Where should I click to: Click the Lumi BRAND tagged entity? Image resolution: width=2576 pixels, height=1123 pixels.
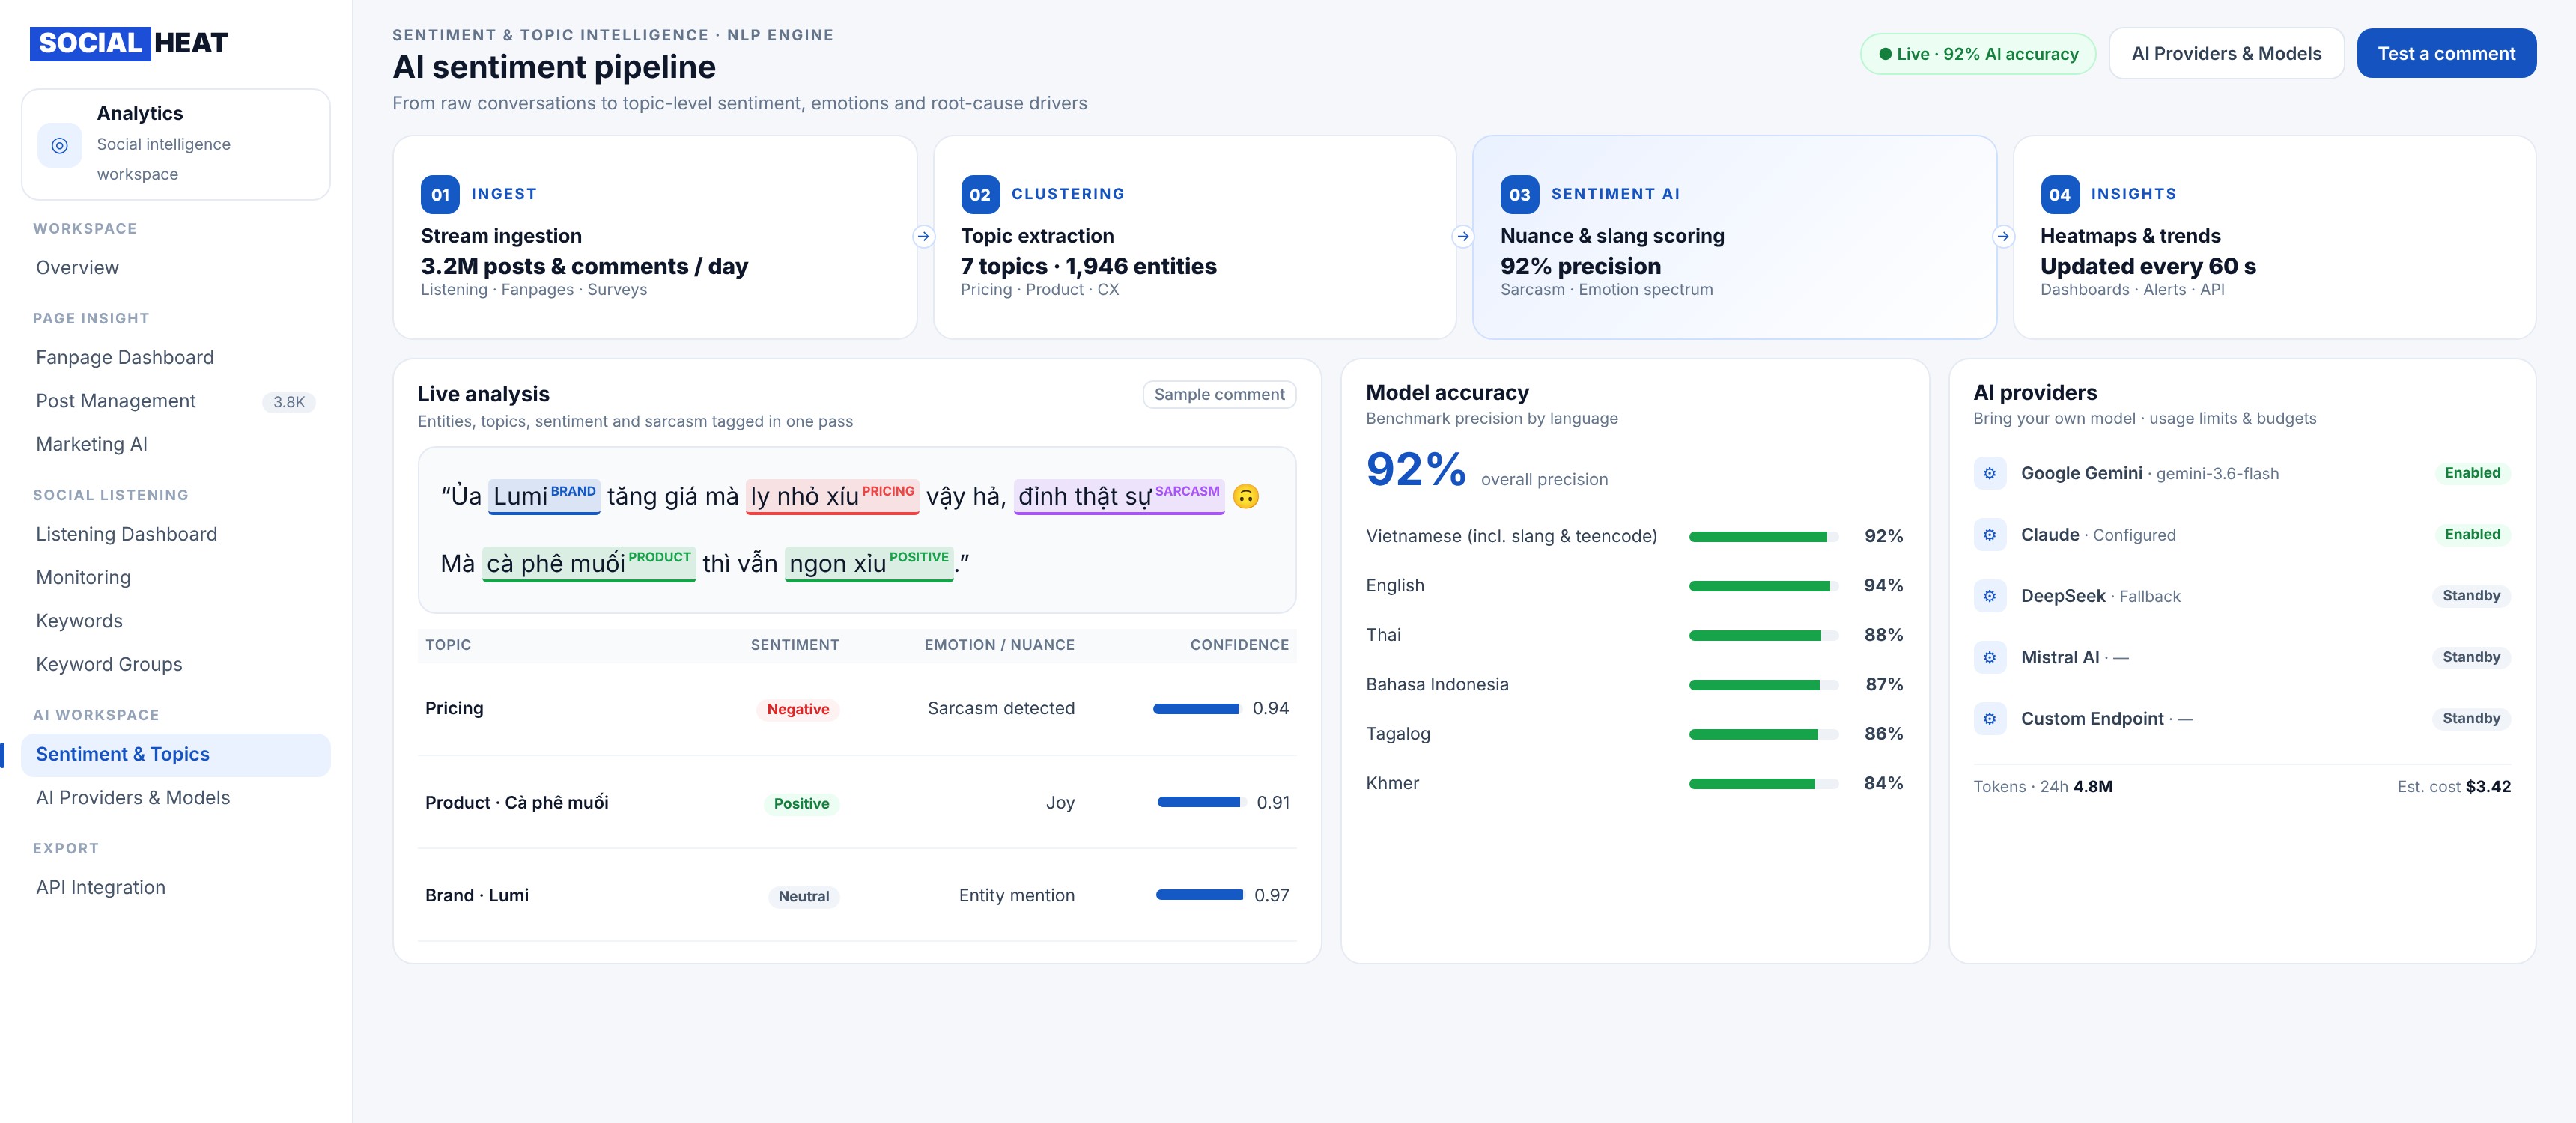coord(544,496)
